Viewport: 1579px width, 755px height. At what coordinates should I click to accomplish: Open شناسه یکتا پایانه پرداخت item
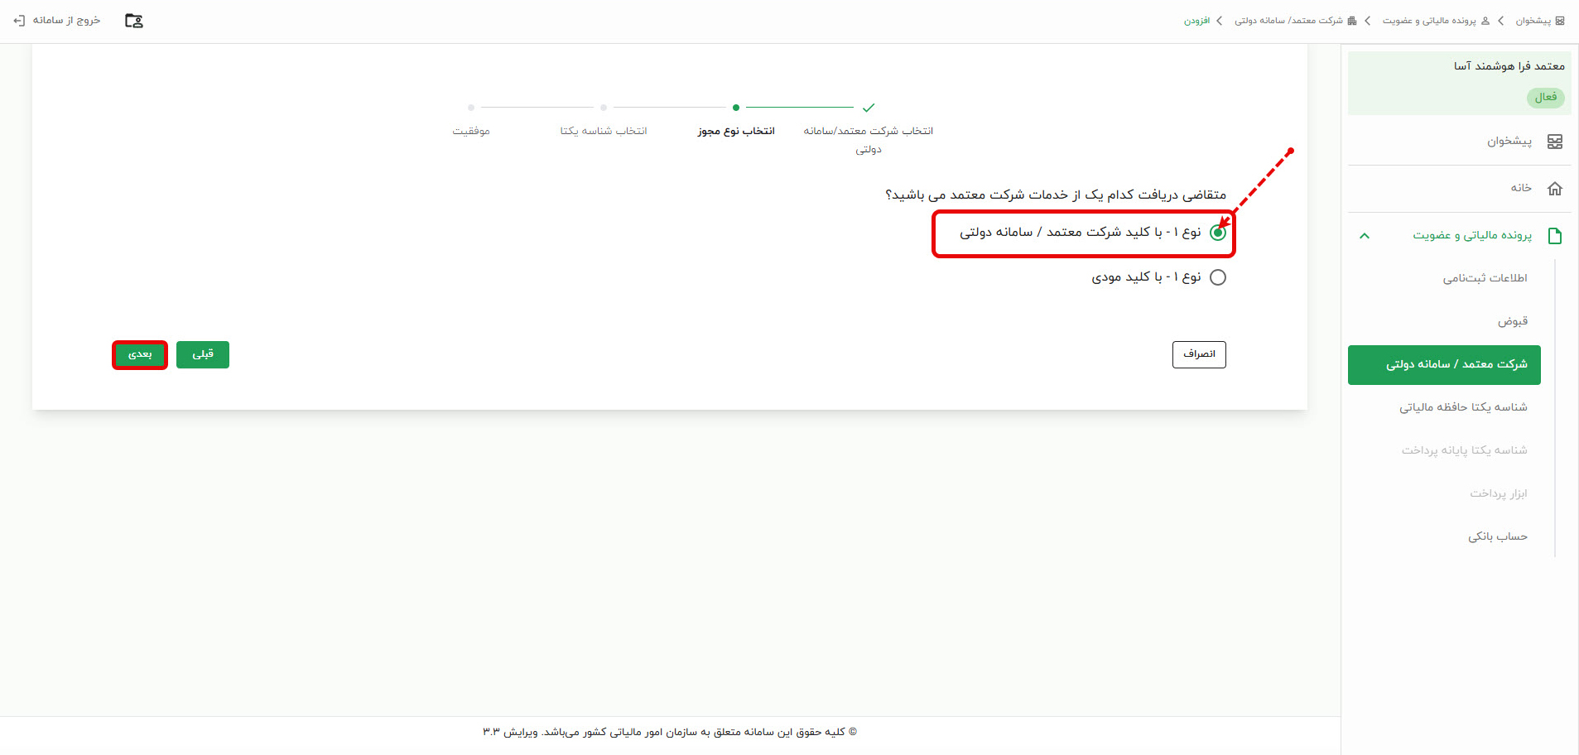click(1465, 450)
